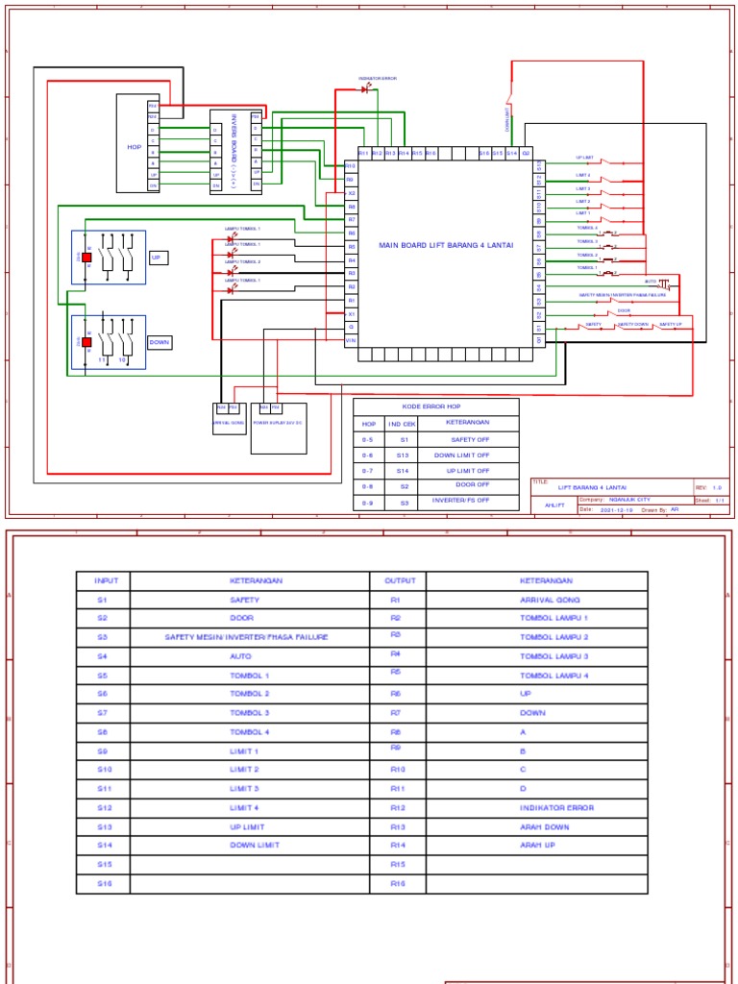738x984 pixels.
Task: Click the AUTO switch symbol on the schematic
Action: (665, 283)
